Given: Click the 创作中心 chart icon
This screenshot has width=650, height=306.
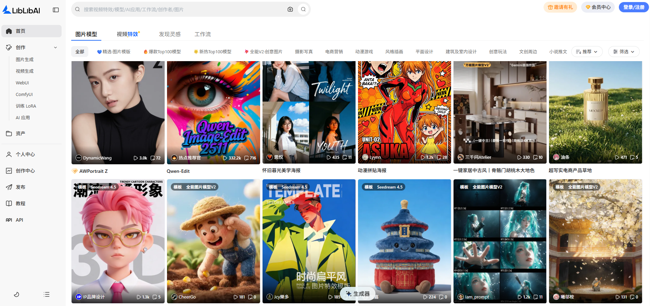Looking at the screenshot, I should (9, 171).
